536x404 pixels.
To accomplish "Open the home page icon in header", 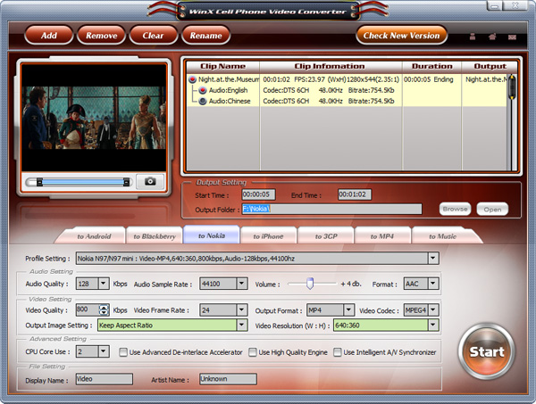I will [x=492, y=37].
